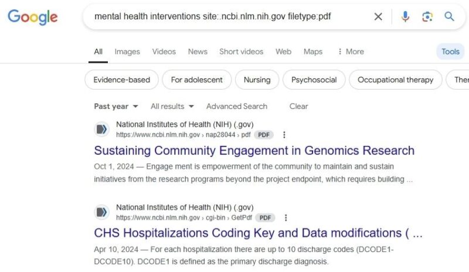469x272 pixels.
Task: Open the Google logo homepage
Action: point(33,17)
